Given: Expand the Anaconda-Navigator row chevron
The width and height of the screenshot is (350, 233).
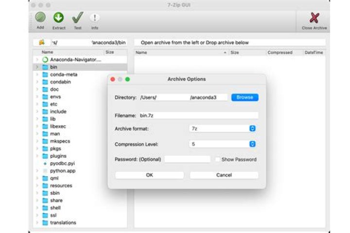Looking at the screenshot, I should (x=37, y=60).
